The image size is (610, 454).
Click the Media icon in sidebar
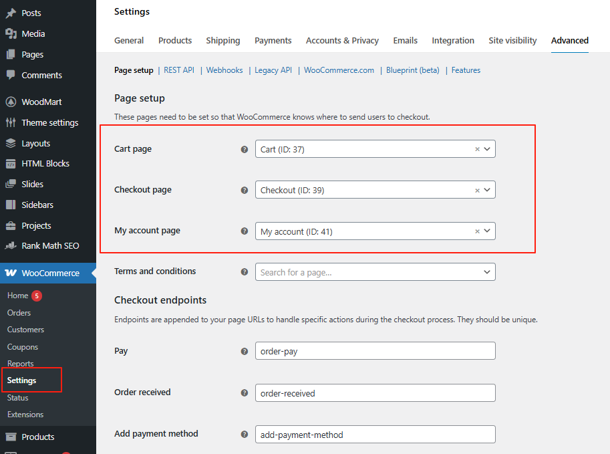tap(11, 33)
